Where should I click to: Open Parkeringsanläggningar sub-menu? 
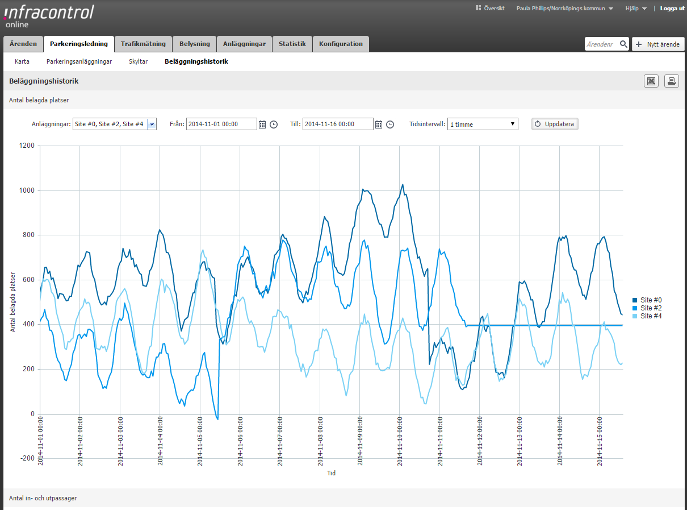(x=79, y=61)
